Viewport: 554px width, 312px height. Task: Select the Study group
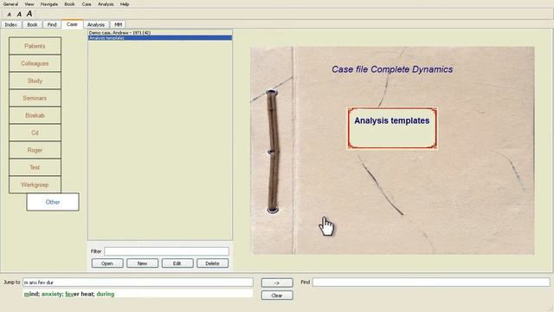click(x=35, y=81)
